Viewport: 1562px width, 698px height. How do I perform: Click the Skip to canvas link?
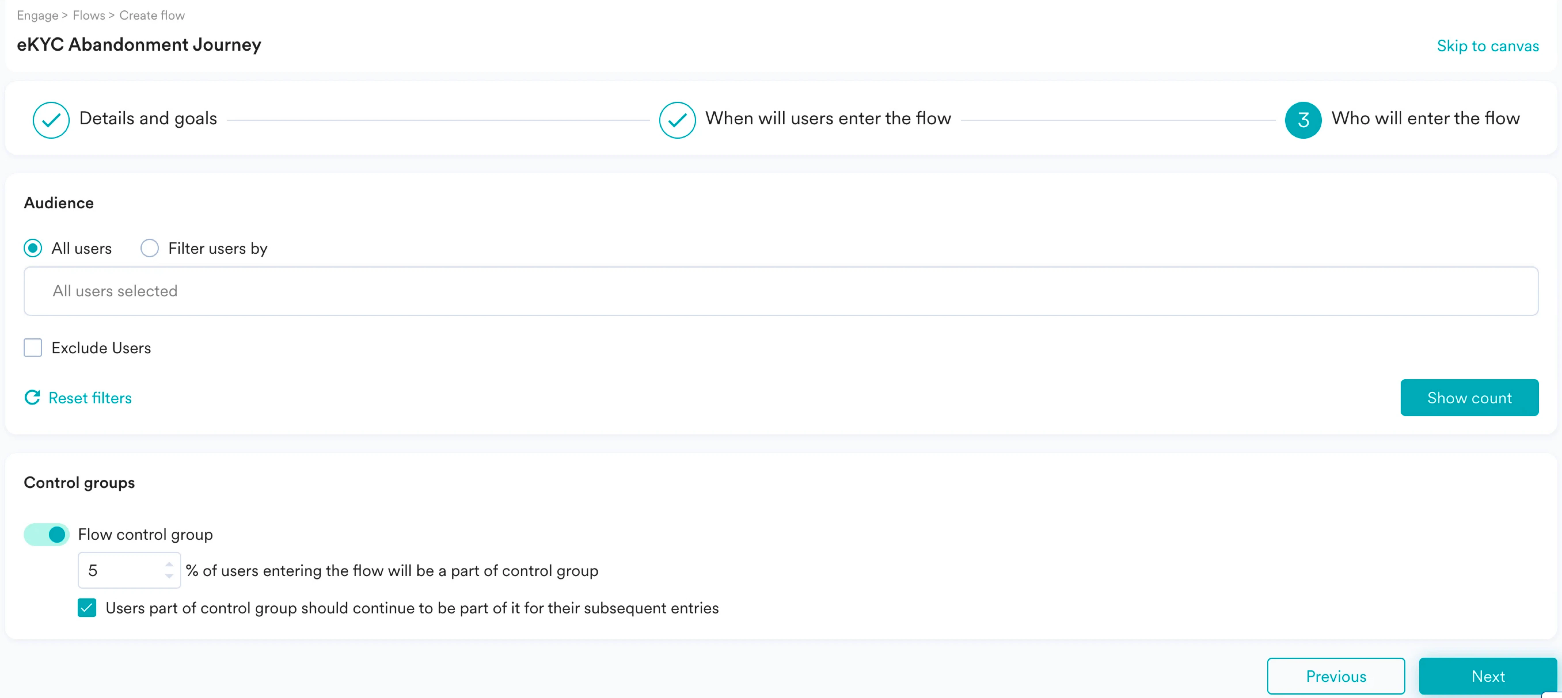(1487, 46)
